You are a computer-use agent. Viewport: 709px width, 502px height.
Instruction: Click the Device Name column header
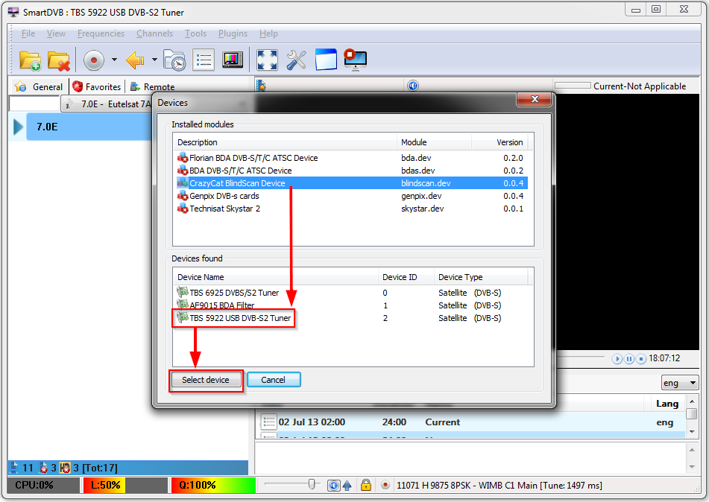coord(275,277)
